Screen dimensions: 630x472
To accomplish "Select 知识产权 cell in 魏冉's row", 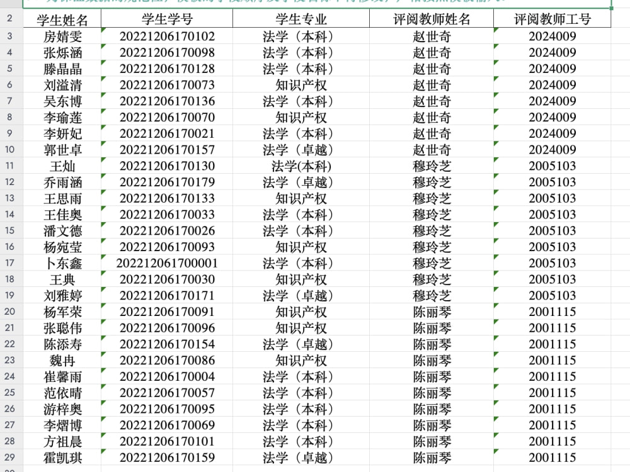I will (x=301, y=360).
